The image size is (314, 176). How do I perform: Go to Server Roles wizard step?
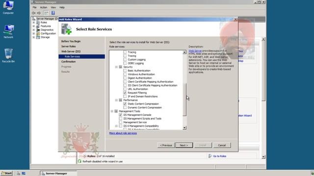tap(69, 46)
